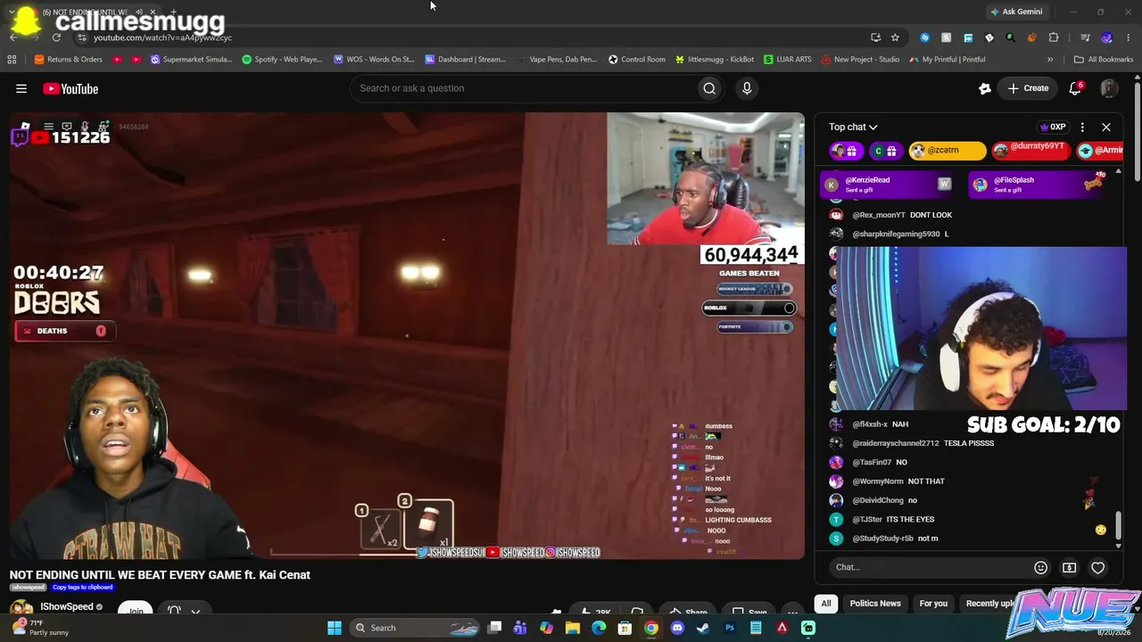The image size is (1142, 642).
Task: Open the Windows Start menu
Action: 335,628
